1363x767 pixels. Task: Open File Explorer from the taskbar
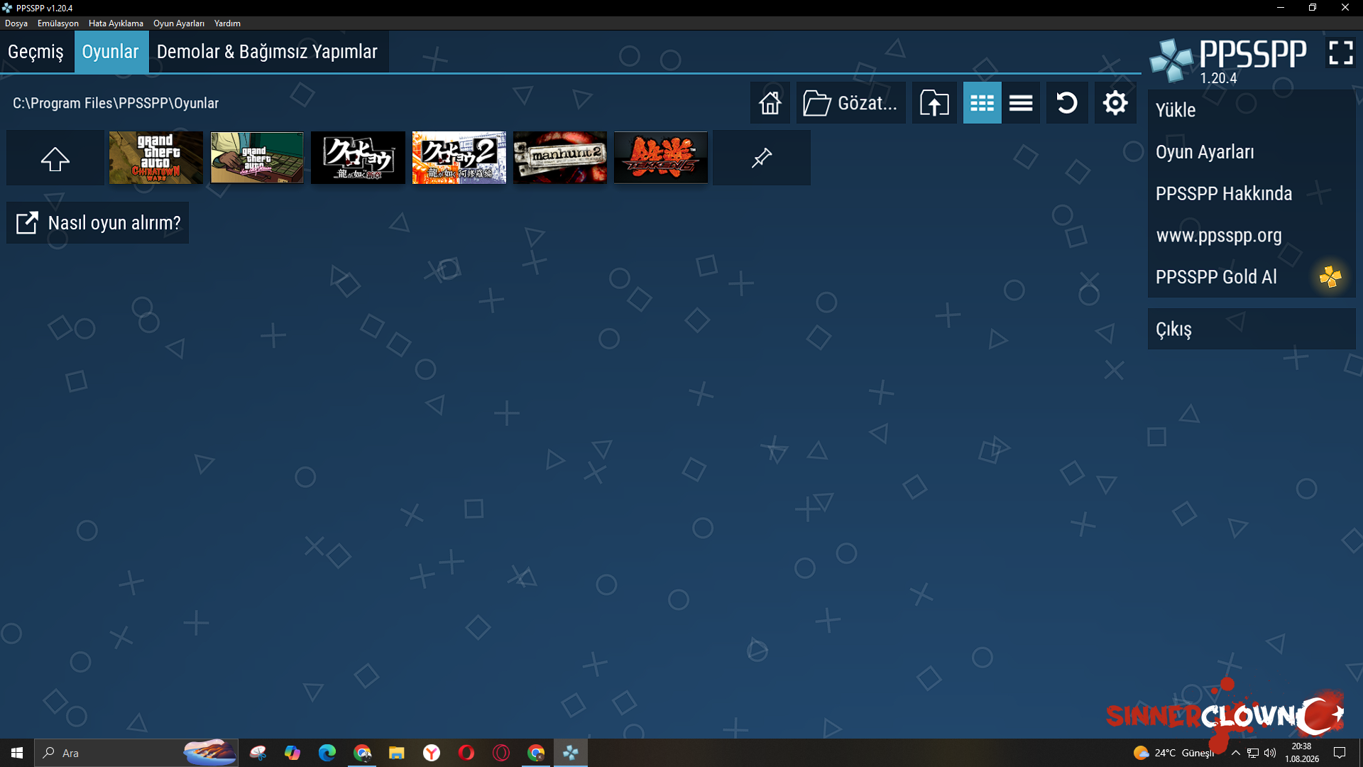click(397, 753)
